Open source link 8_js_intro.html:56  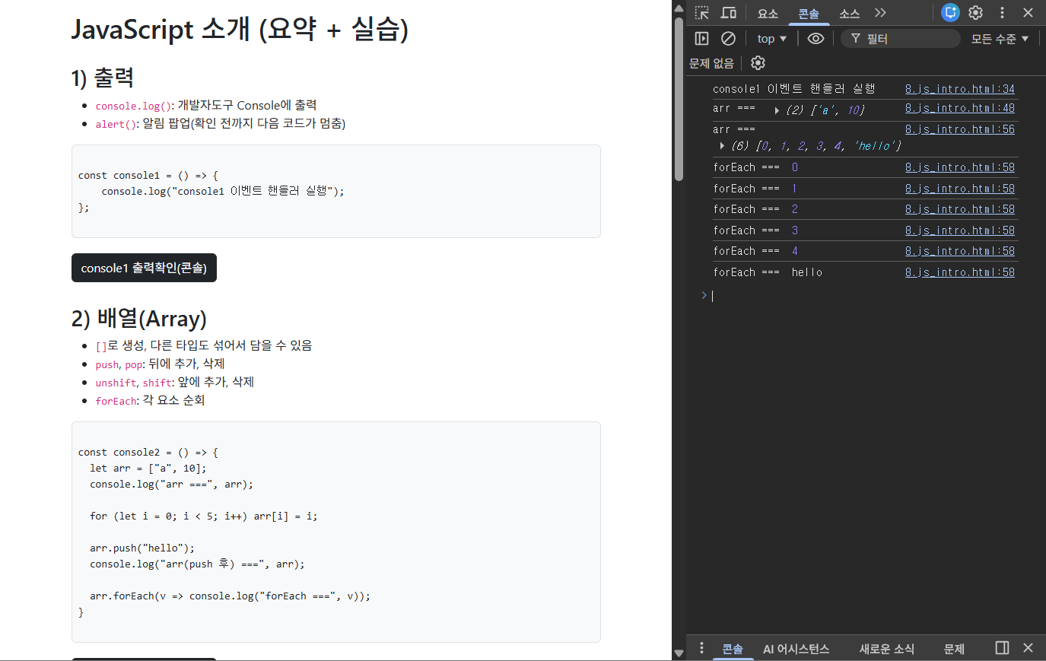959,129
